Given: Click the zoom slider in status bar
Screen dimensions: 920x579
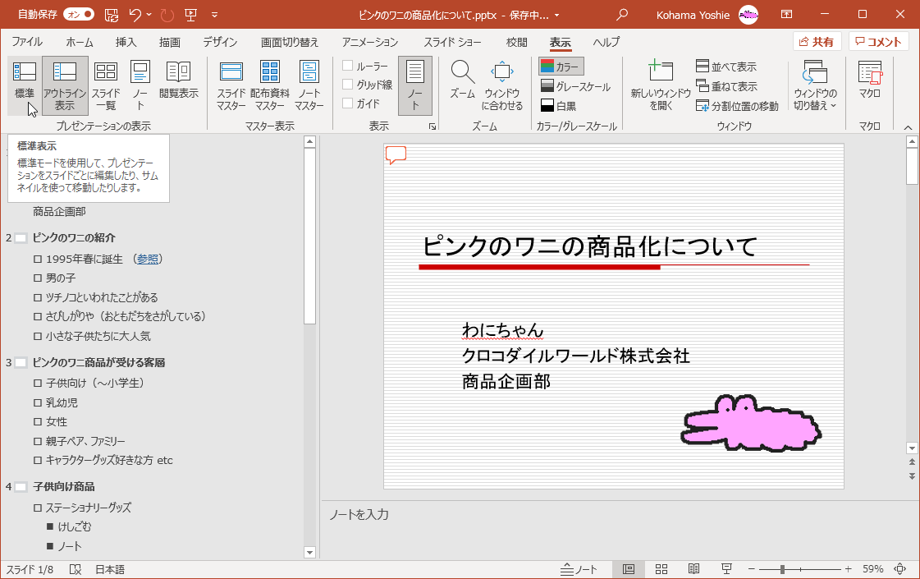Looking at the screenshot, I should coord(783,569).
